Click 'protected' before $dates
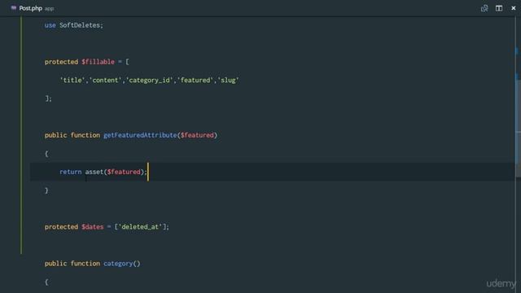Viewport: 521px width, 293px height. (x=62, y=227)
